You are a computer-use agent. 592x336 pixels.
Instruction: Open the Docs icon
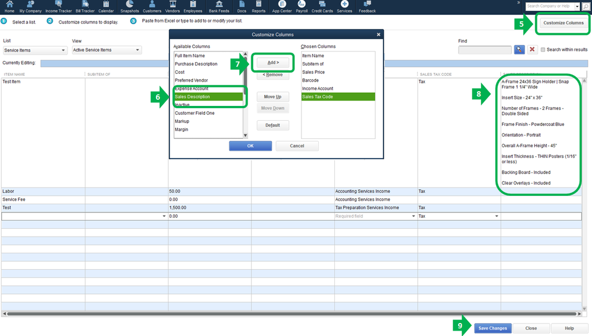point(242,7)
